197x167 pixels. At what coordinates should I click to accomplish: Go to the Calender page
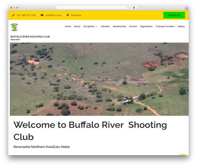click(x=105, y=26)
